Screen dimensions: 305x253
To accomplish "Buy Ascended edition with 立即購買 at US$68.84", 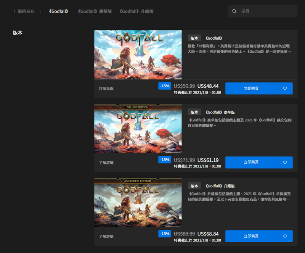I will [251, 236].
